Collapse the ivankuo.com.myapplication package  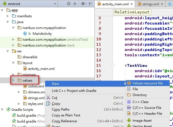point(13,28)
